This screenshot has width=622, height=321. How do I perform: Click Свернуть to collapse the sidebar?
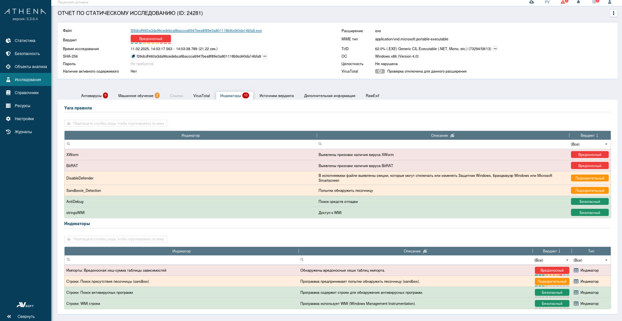point(26,316)
